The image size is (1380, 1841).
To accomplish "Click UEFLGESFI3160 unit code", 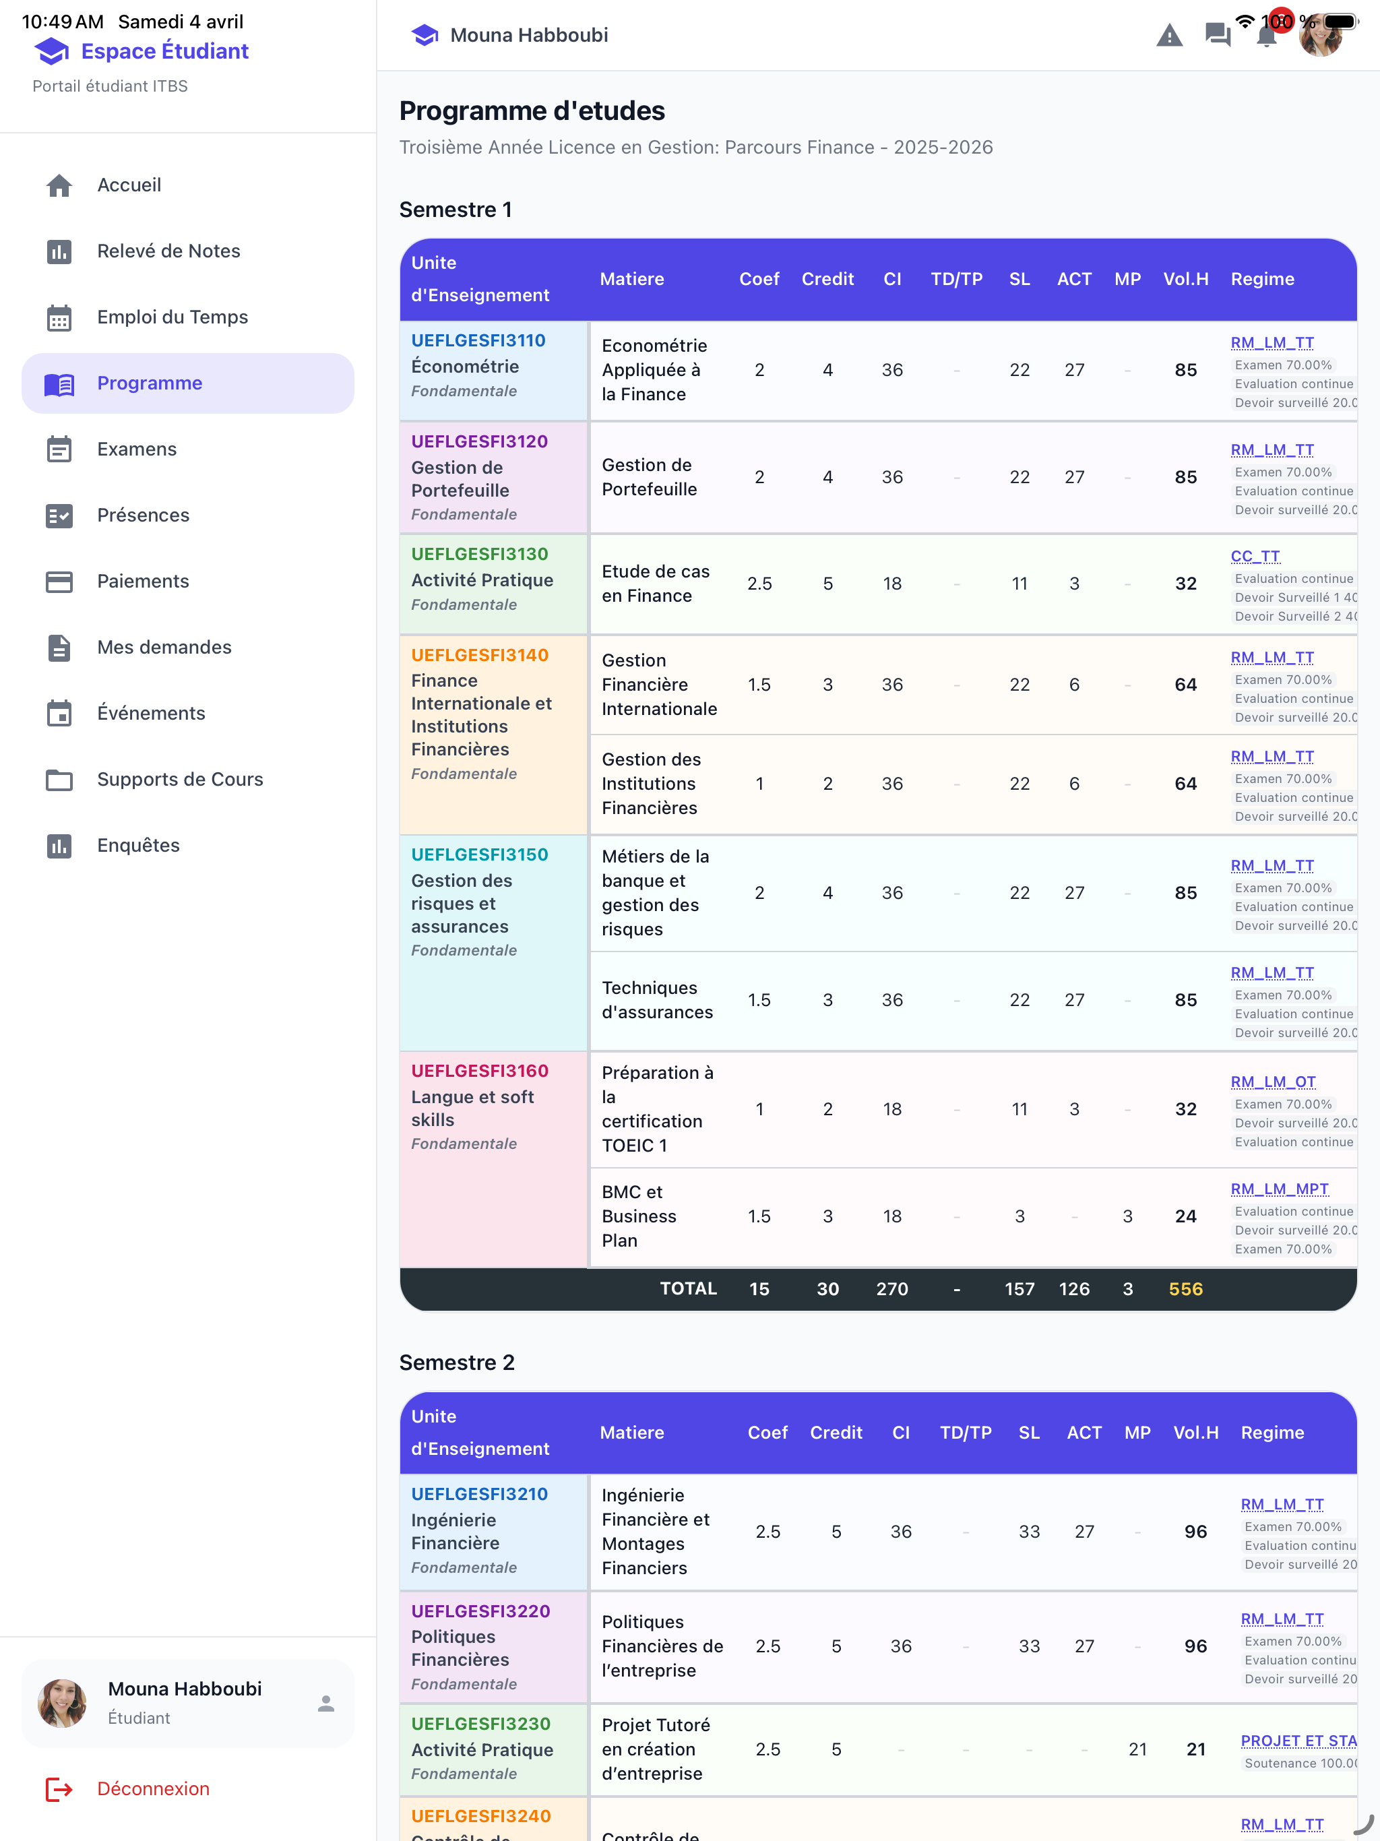I will pyautogui.click(x=479, y=1071).
